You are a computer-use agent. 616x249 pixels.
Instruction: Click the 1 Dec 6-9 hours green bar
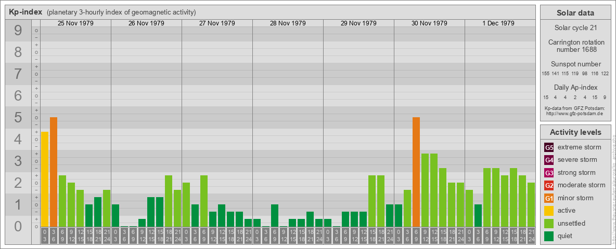487,197
